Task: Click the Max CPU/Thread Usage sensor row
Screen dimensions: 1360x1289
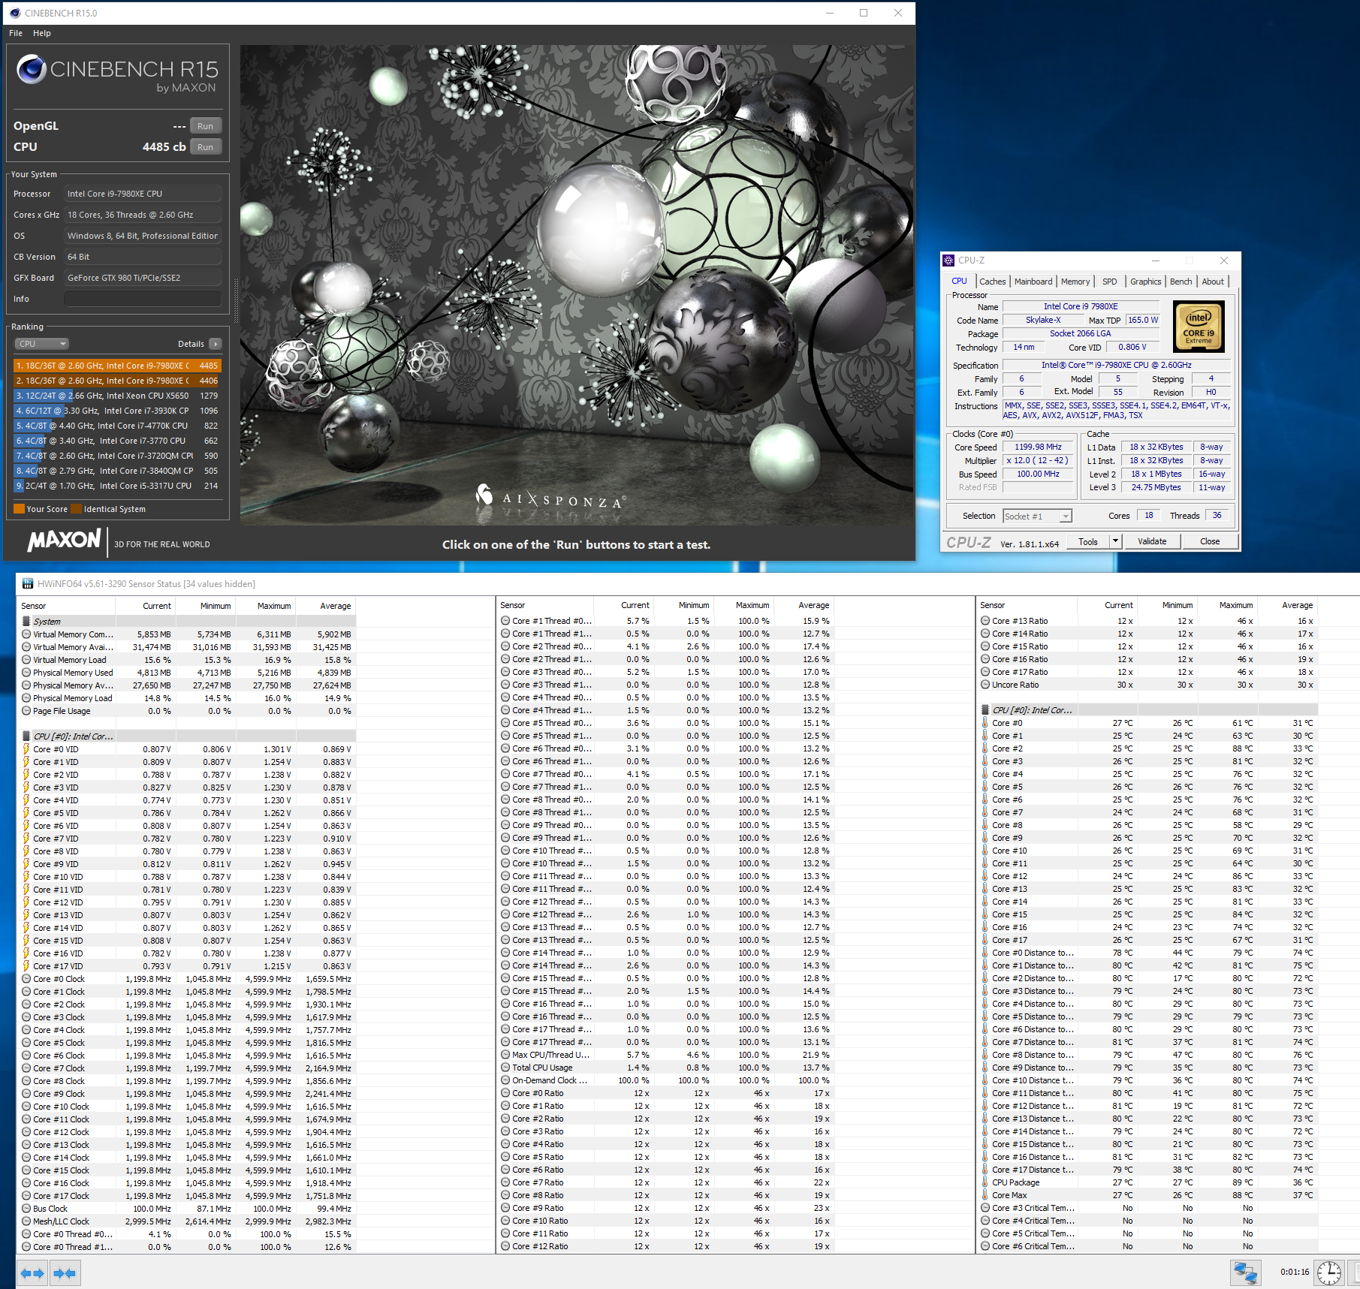Action: tap(665, 1055)
